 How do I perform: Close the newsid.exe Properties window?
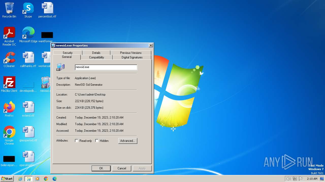[x=151, y=45]
